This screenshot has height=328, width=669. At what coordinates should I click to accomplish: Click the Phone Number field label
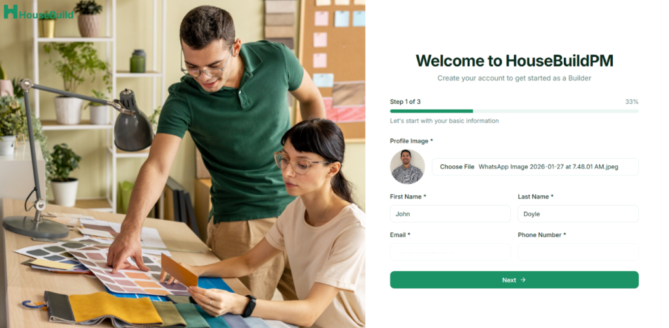(542, 235)
